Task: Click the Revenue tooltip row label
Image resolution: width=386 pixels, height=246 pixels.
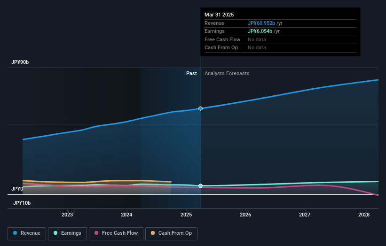Action: [x=214, y=23]
